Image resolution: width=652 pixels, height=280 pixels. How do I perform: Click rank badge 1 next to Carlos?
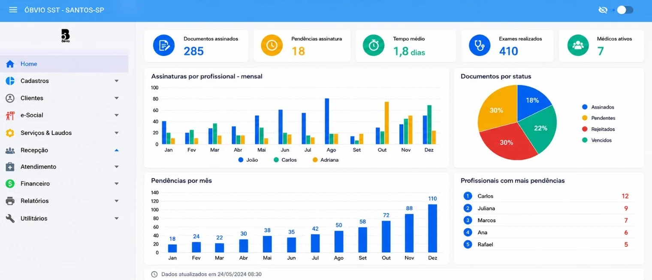click(x=468, y=196)
